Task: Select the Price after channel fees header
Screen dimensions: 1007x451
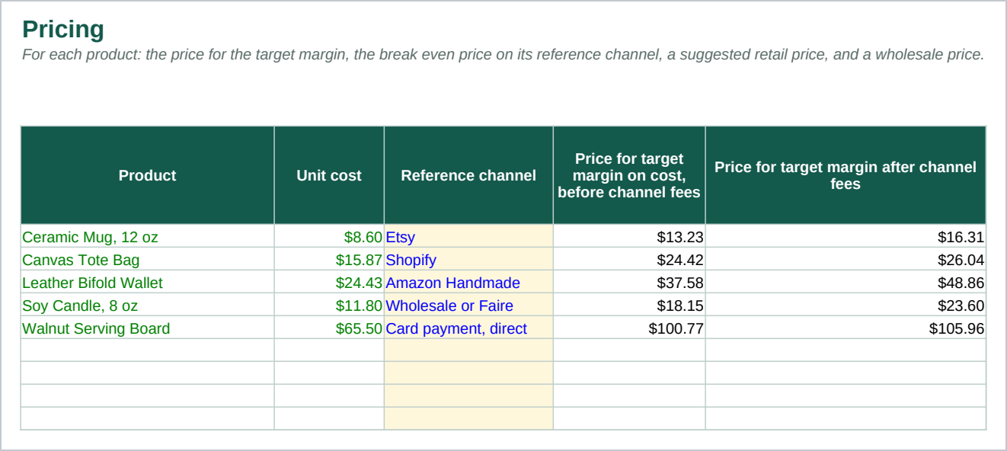Action: (x=846, y=175)
